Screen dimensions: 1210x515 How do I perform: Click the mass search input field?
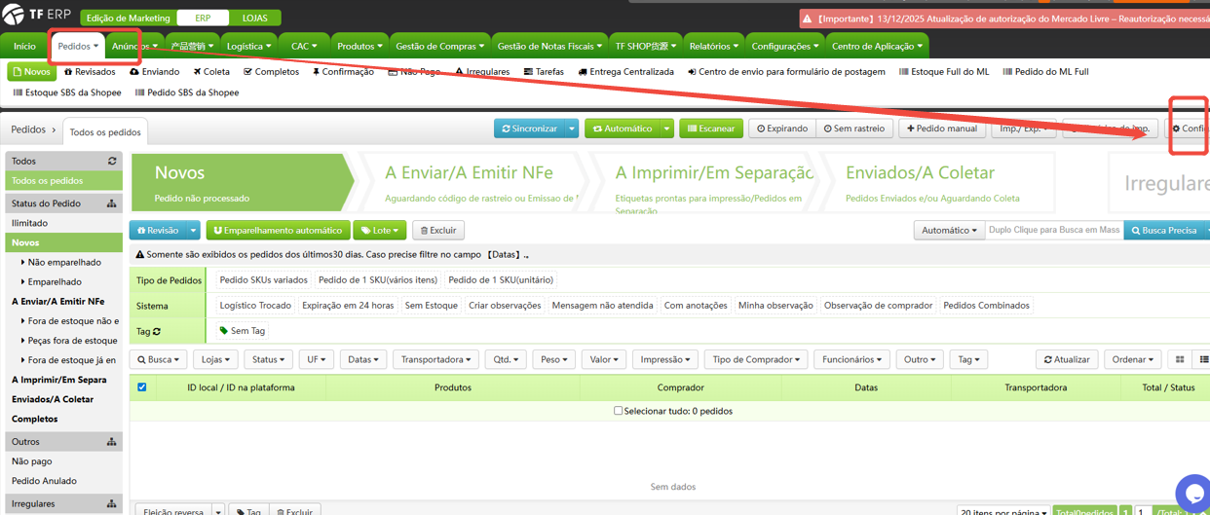1053,231
